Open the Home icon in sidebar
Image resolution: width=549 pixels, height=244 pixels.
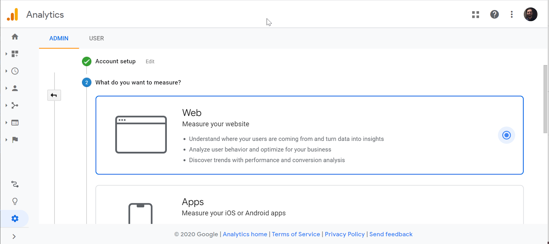pyautogui.click(x=15, y=37)
